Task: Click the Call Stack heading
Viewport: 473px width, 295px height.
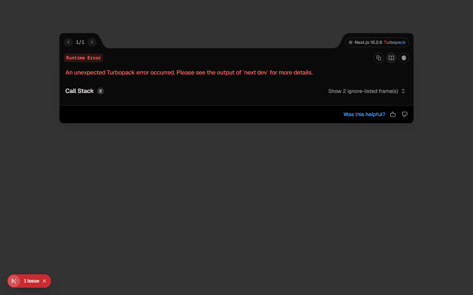Action: pos(79,91)
